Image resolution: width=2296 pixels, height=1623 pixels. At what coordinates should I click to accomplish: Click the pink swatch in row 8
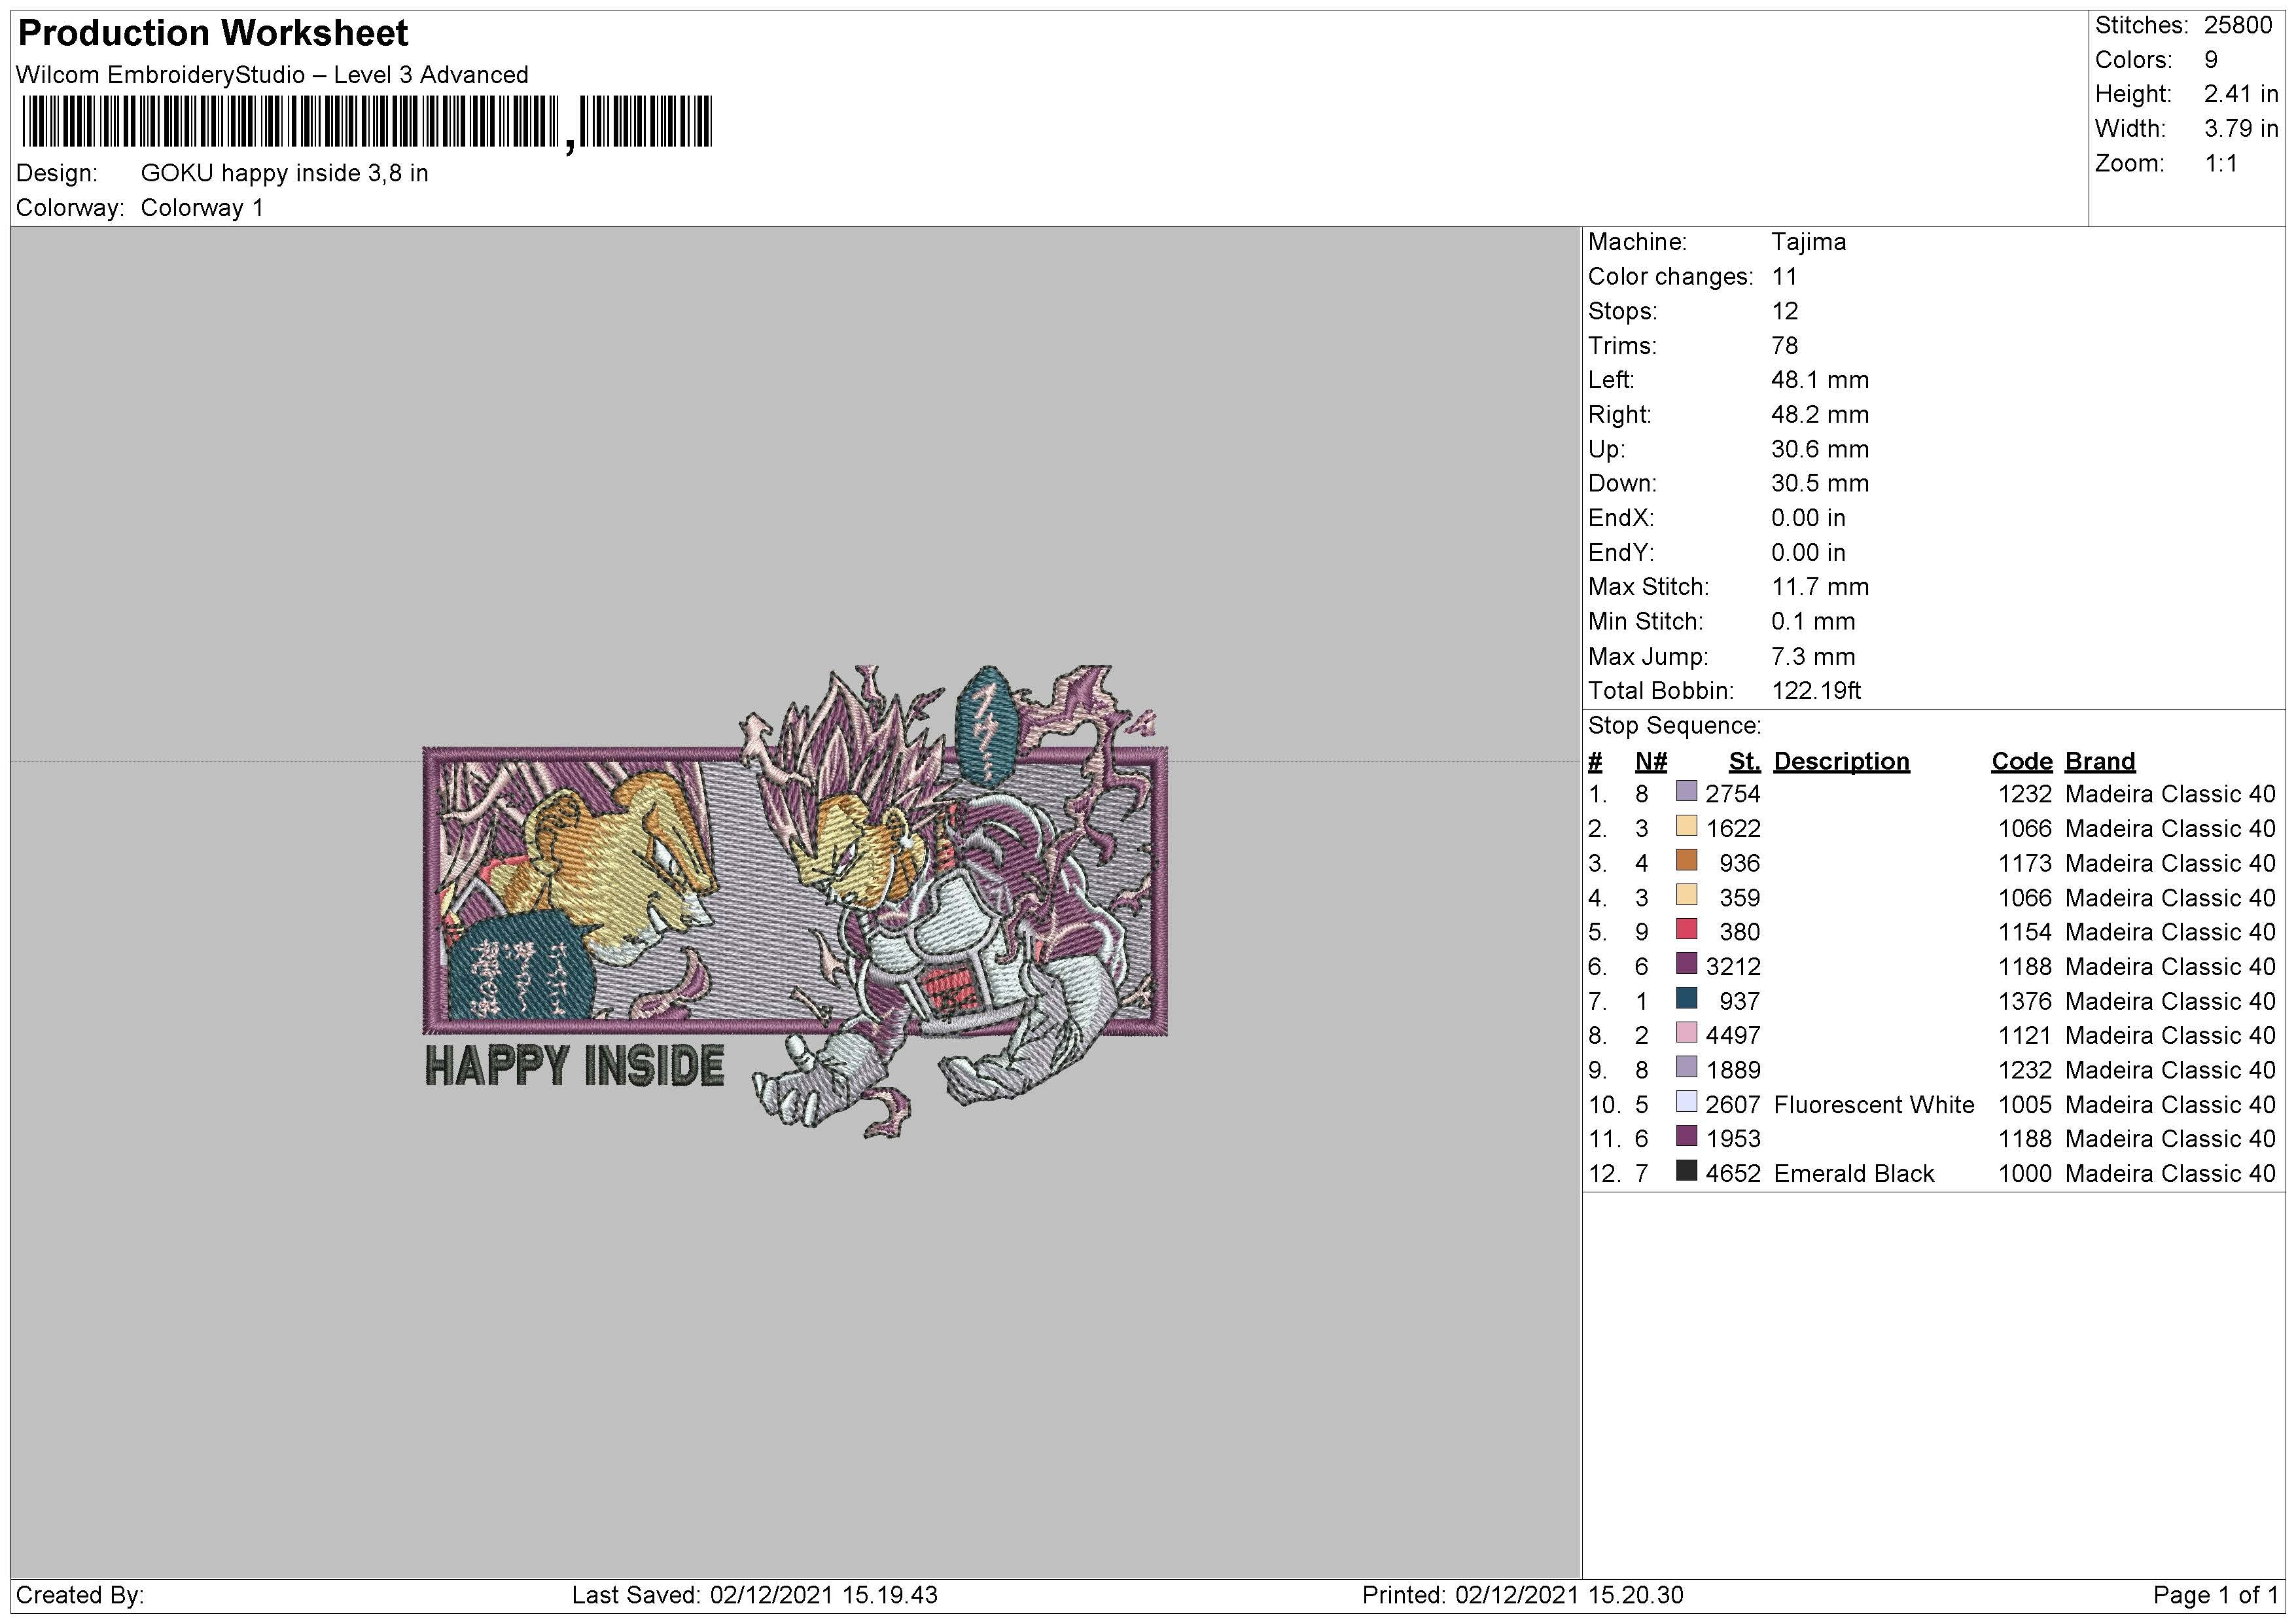click(1686, 1032)
